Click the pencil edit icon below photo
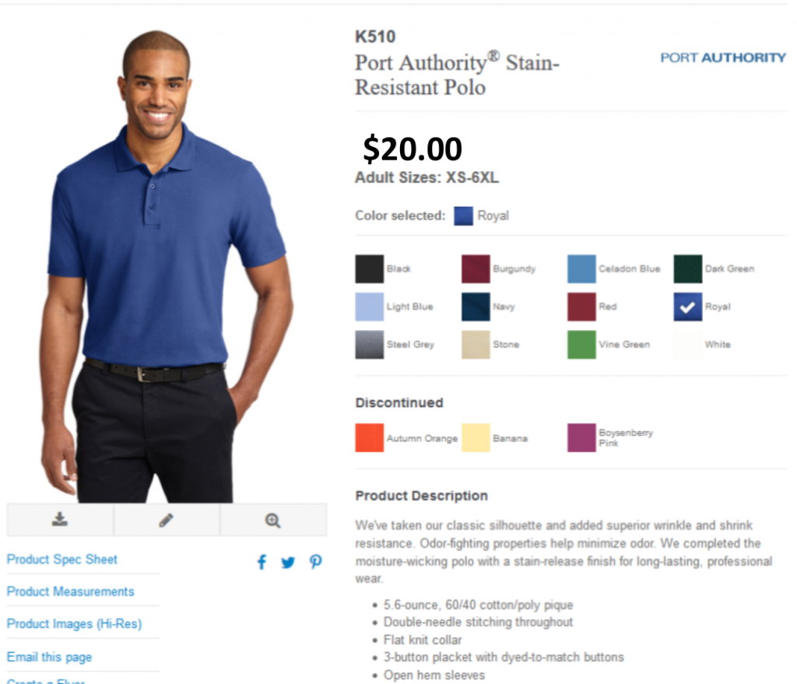 [x=167, y=520]
